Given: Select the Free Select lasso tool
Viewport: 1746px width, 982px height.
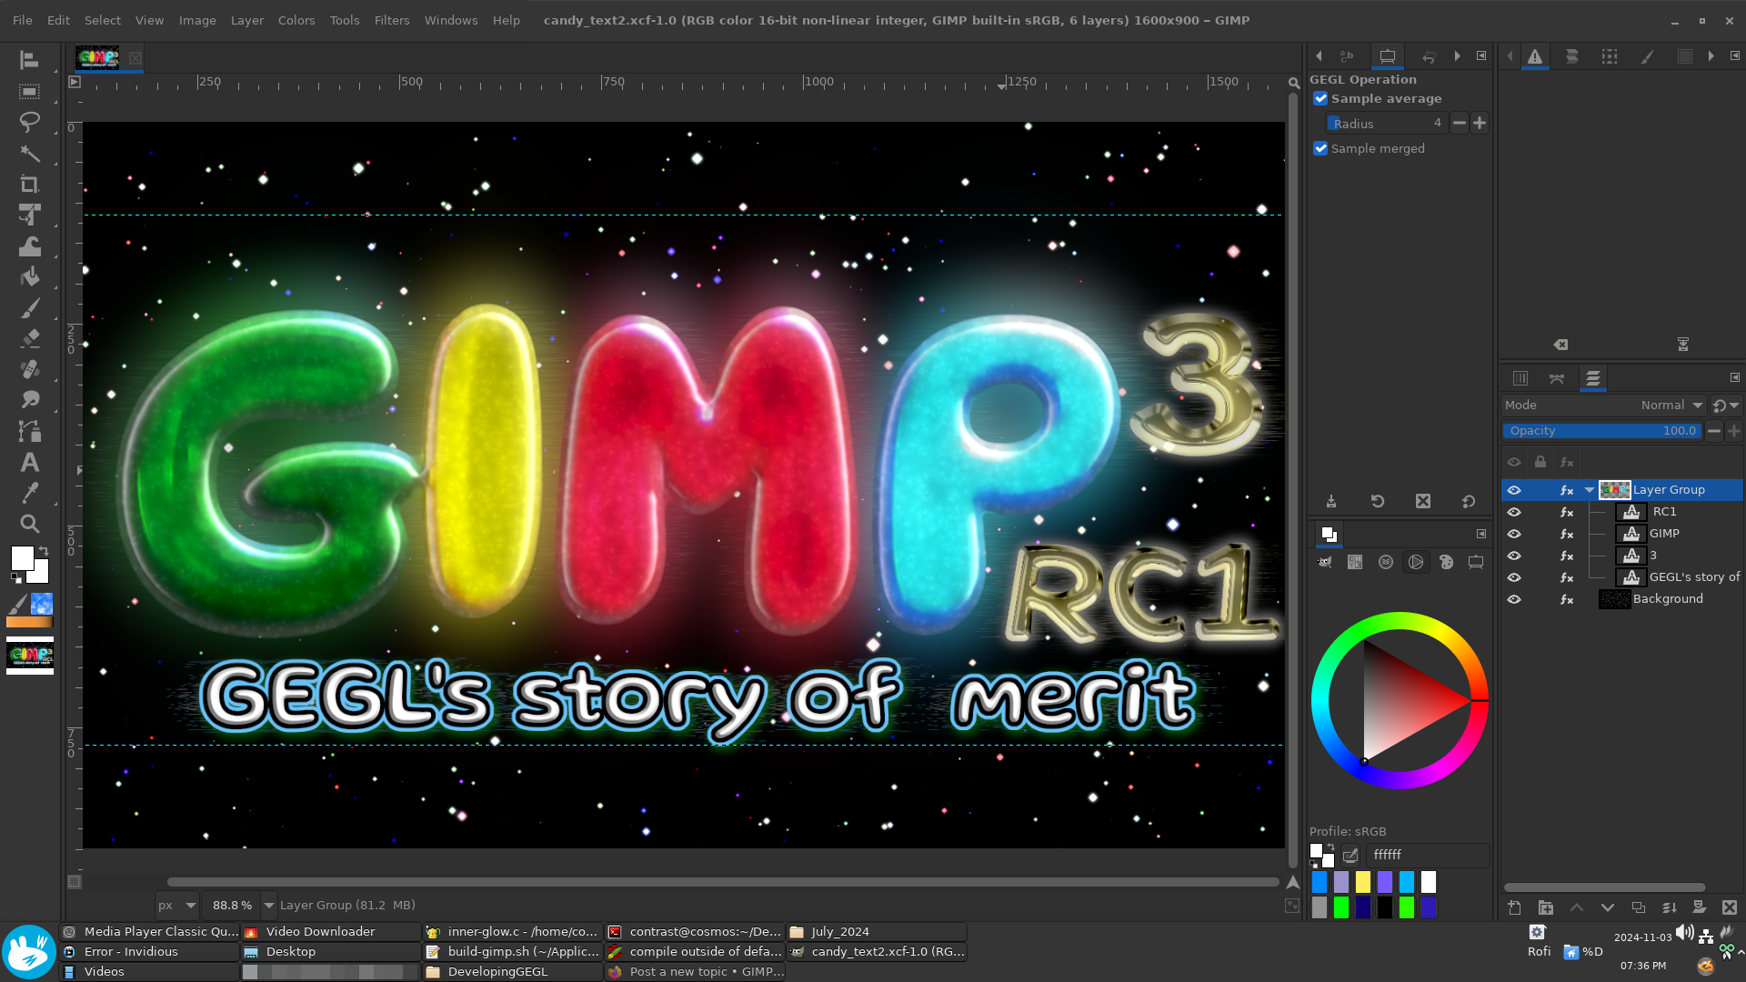Looking at the screenshot, I should (x=29, y=122).
